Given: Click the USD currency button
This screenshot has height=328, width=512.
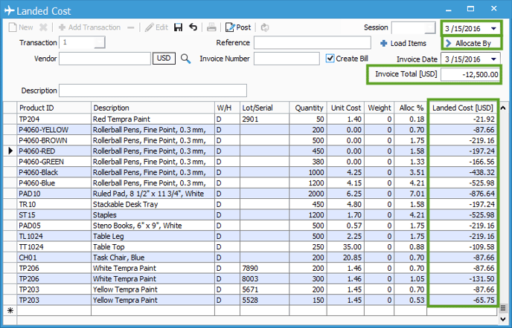Looking at the screenshot, I should click(x=164, y=59).
